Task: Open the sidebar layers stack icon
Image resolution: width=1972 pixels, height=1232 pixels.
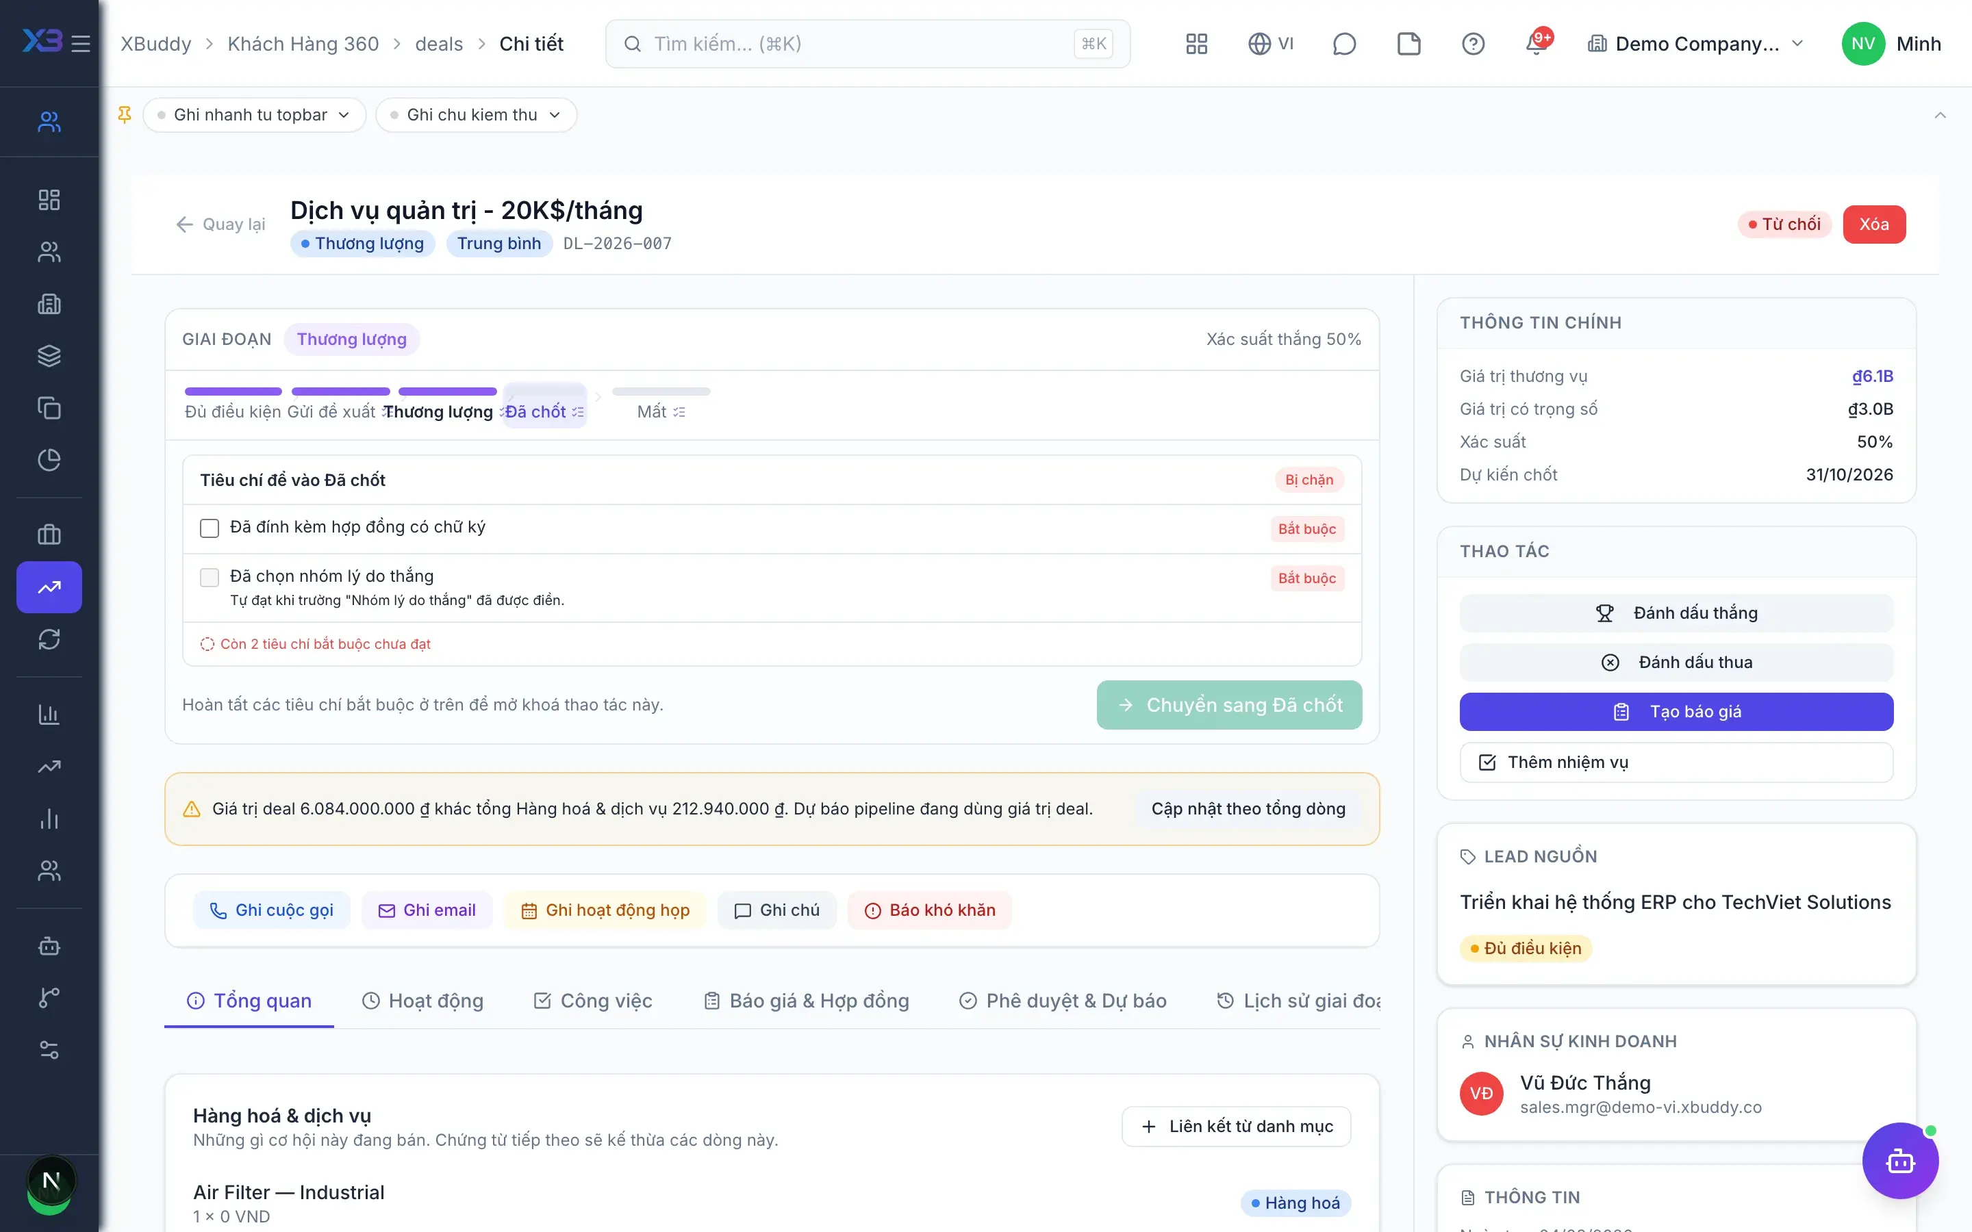Action: (49, 356)
